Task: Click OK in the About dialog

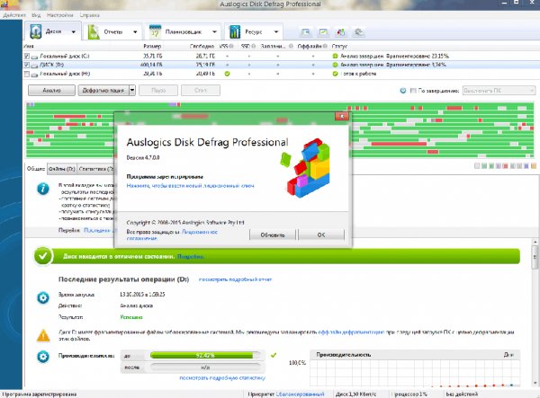Action: pyautogui.click(x=321, y=234)
